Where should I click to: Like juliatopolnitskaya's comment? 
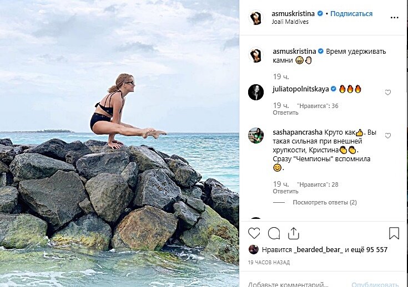388,93
